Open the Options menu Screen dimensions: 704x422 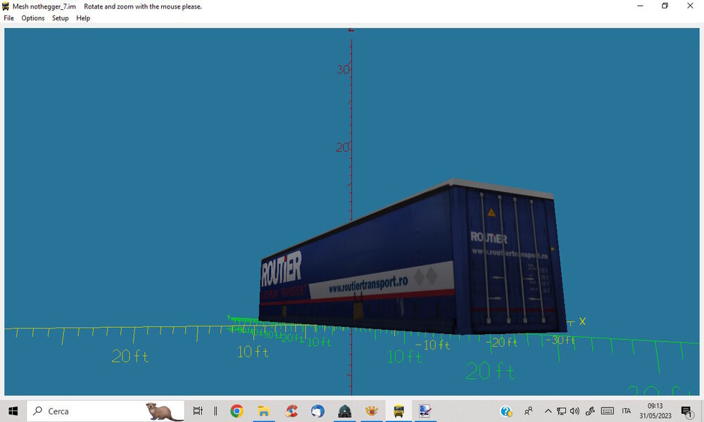[33, 18]
